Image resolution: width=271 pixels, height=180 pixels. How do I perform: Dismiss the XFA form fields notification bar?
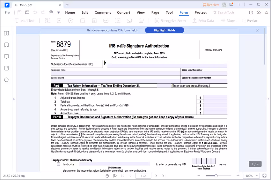(x=258, y=30)
